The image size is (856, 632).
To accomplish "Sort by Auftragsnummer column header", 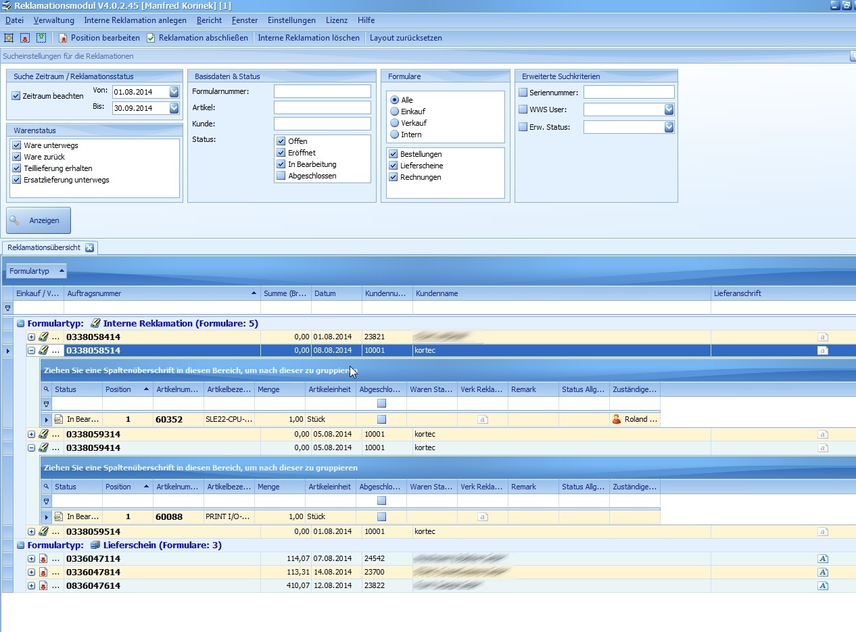I will [162, 293].
